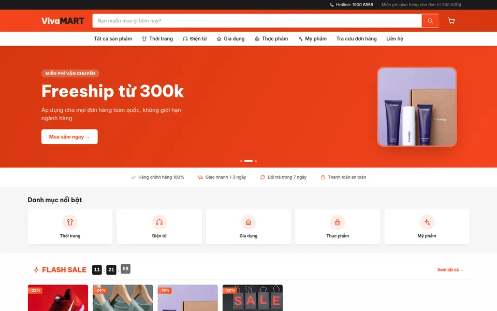The width and height of the screenshot is (497, 311).
Task: Click 'Áp dụng cho mọi đơn hàng' banner description
Action: (111, 114)
